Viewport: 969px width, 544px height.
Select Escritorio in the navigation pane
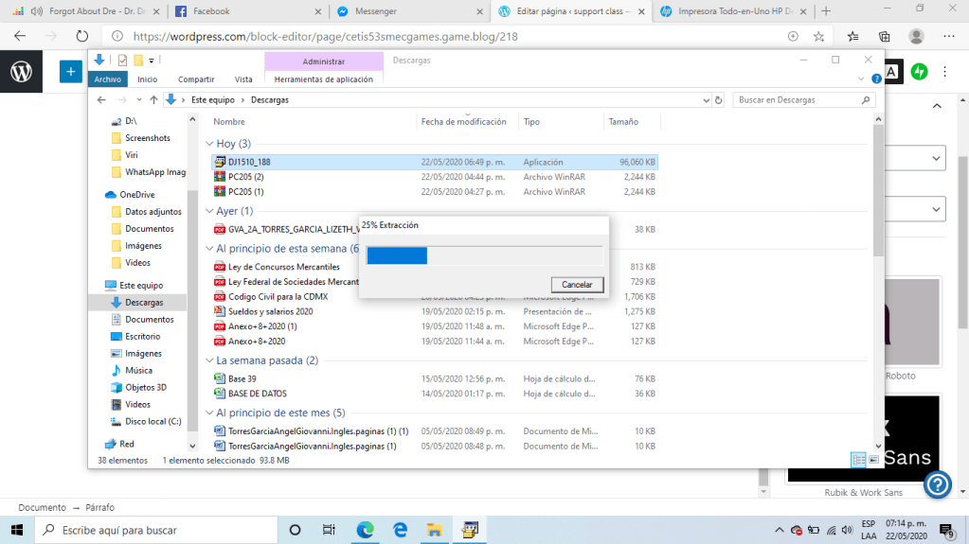142,336
